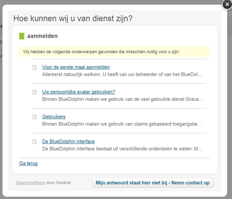The width and height of the screenshot is (232, 199).
Task: Click Mijn antwoord staat hier niet bij button
Action: [153, 183]
